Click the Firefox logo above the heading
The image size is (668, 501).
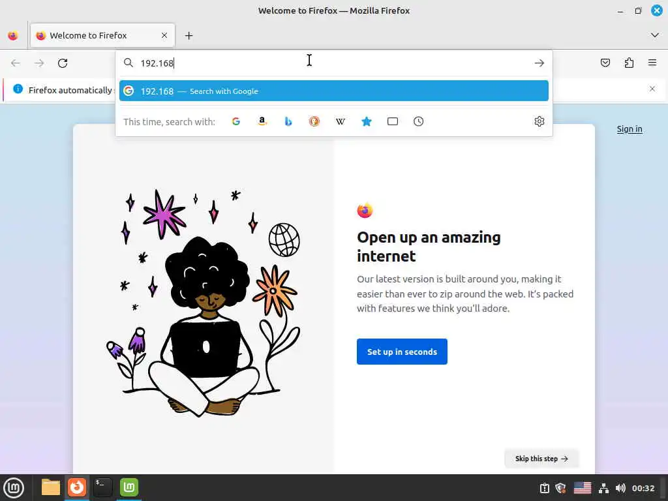[x=365, y=210]
